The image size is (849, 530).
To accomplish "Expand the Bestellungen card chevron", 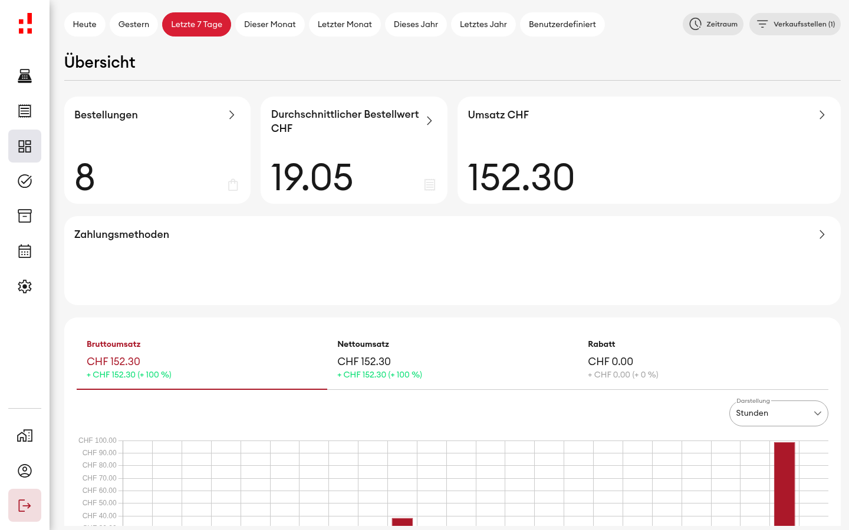I will 232,115.
